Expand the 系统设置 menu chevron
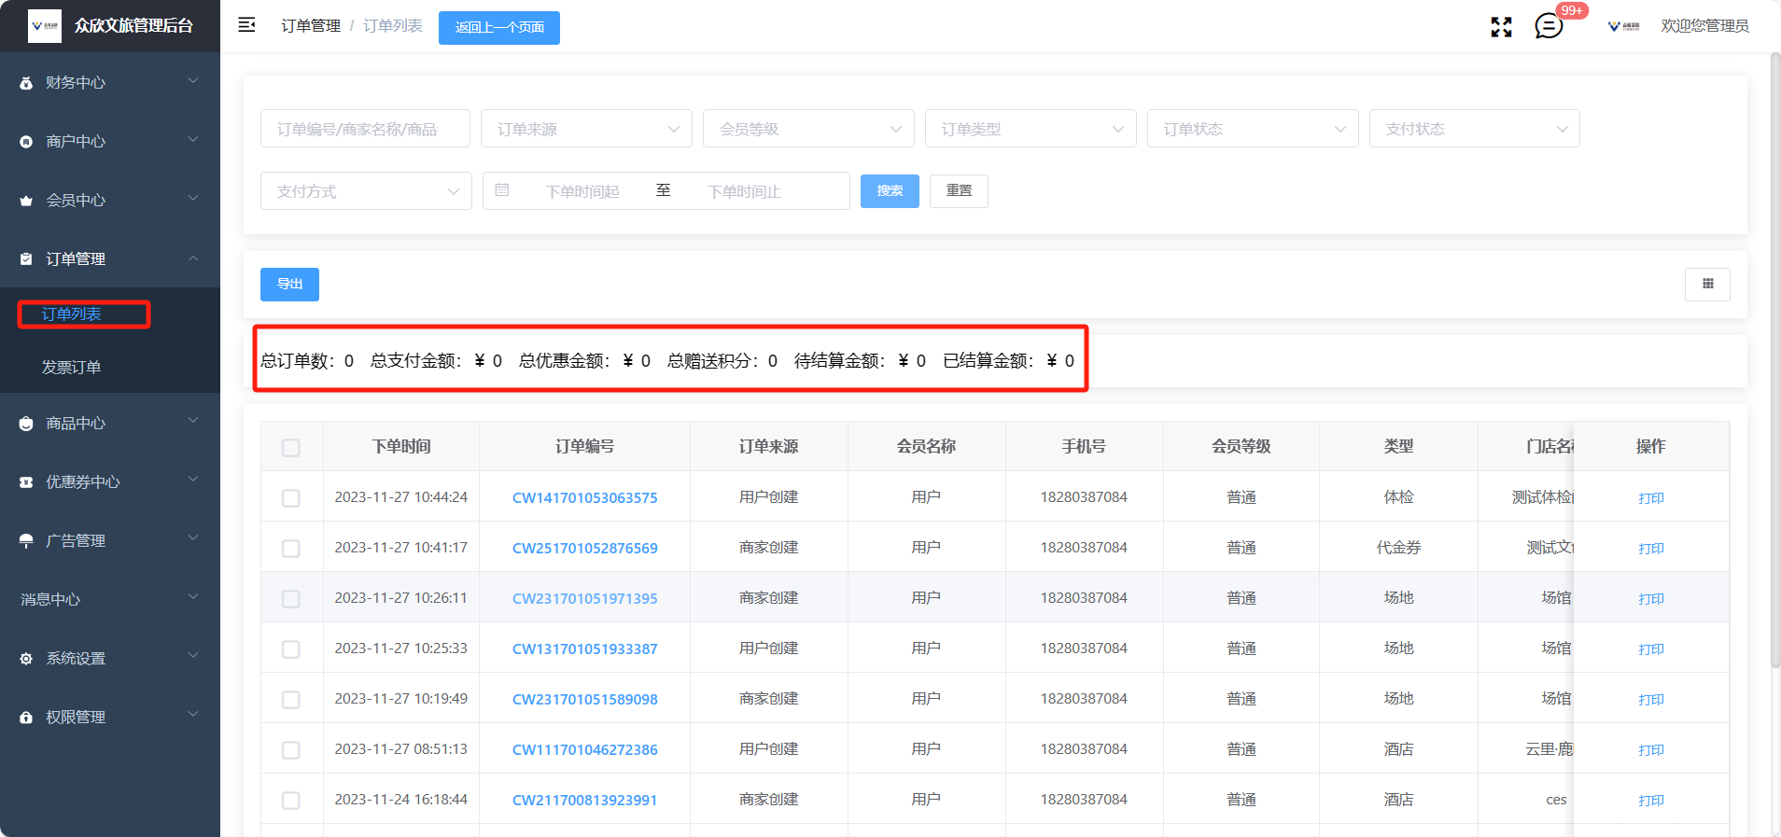Viewport: 1781px width, 837px height. (x=193, y=656)
